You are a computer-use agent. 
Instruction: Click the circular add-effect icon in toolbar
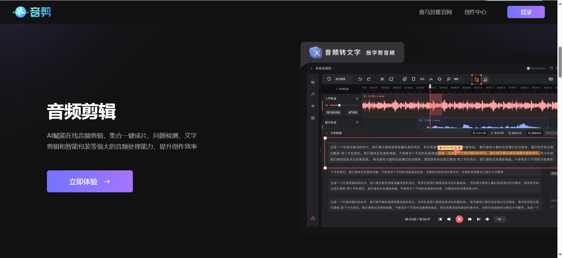[440, 79]
